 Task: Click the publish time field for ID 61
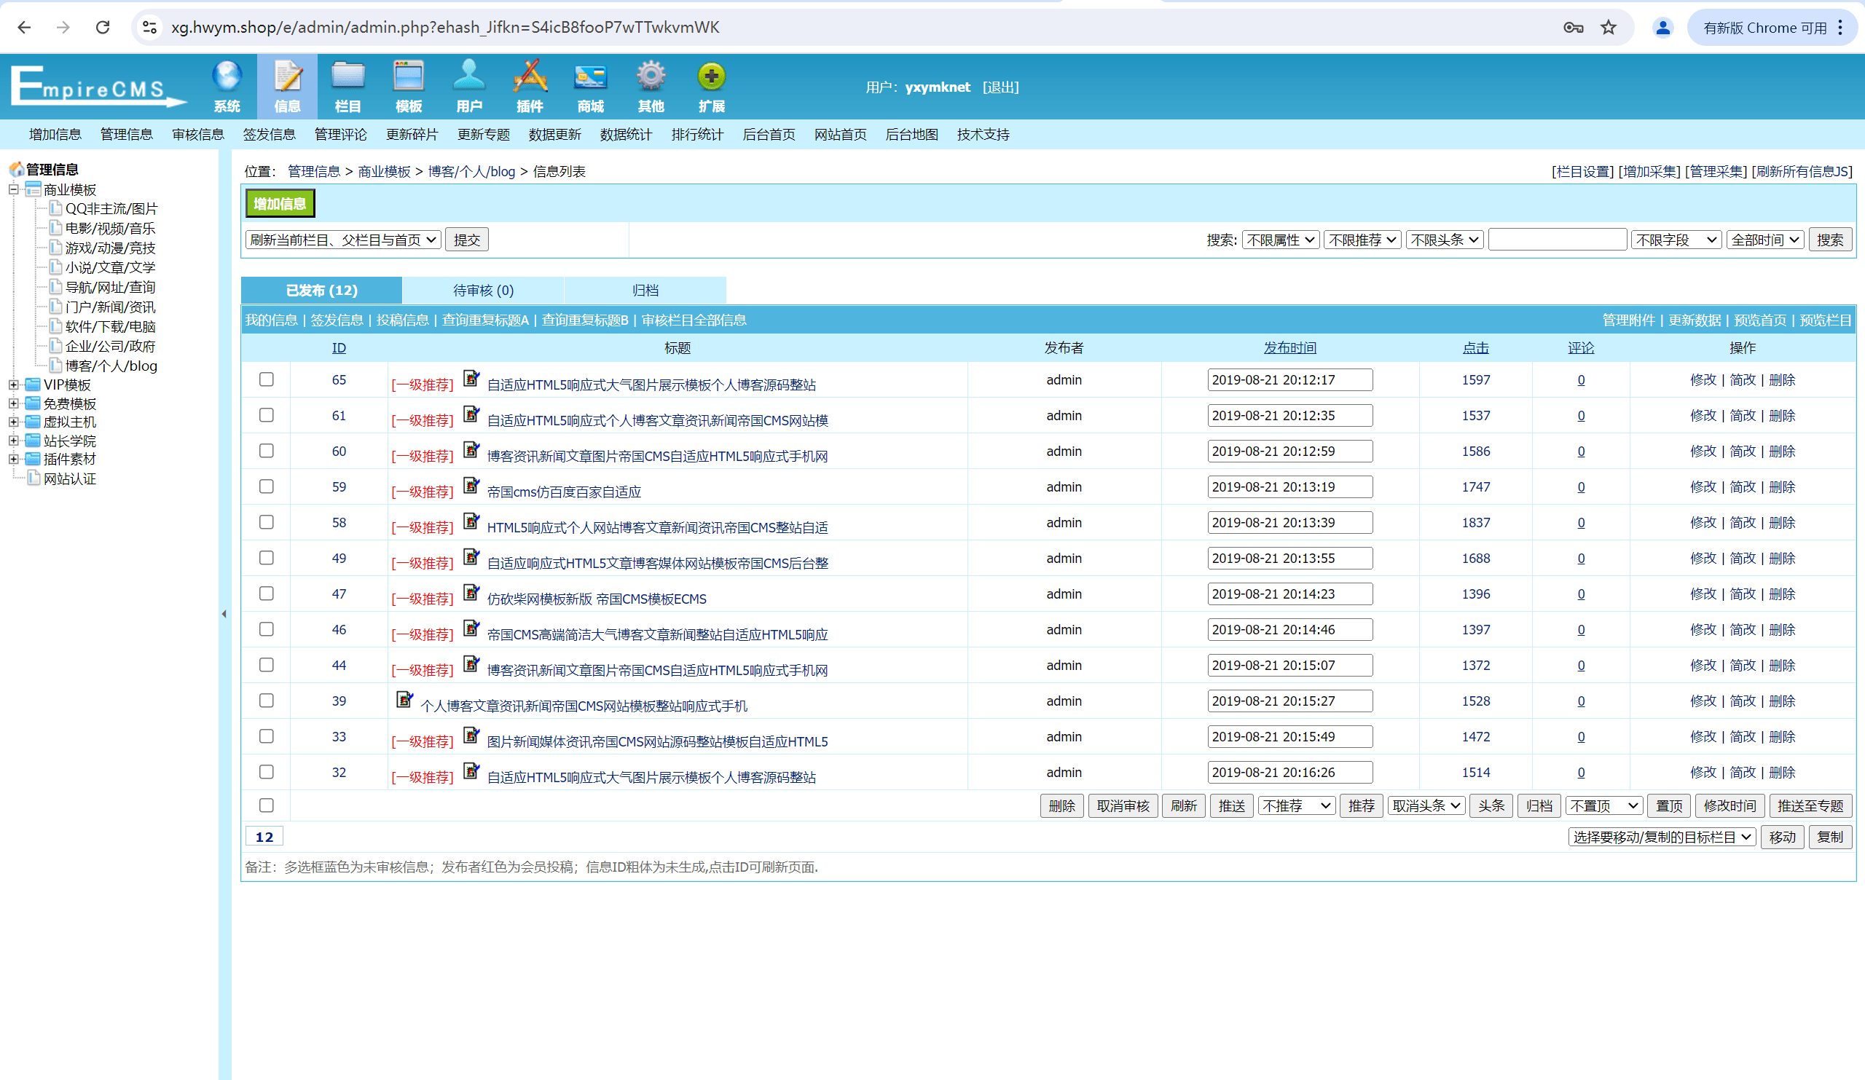pos(1289,415)
